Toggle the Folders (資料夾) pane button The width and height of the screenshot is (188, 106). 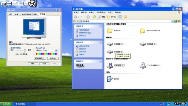point(111,17)
